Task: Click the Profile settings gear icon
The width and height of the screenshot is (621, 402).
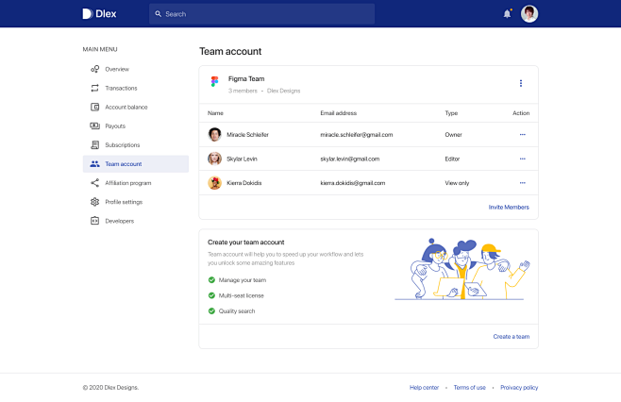Action: (x=95, y=202)
